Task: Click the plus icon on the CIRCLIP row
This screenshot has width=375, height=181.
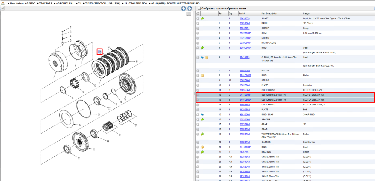Action: (x=198, y=28)
